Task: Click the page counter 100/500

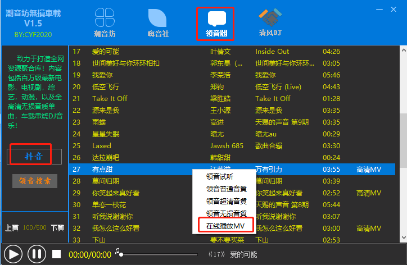Action: click(34, 227)
